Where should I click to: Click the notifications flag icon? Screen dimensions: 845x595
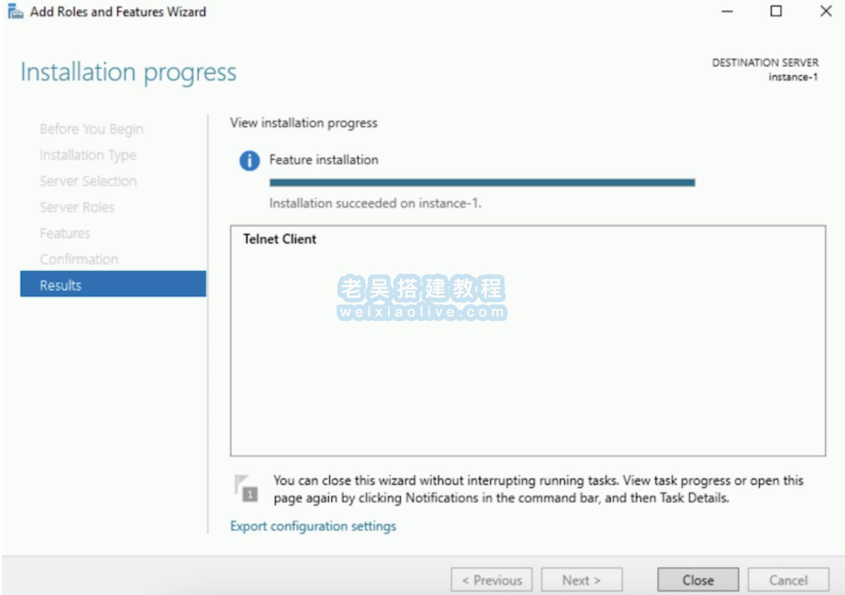click(246, 489)
